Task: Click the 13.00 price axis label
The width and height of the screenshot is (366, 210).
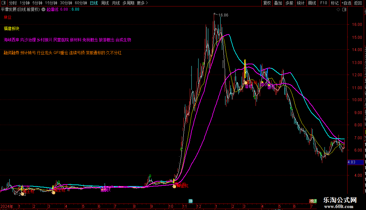Action: pyautogui.click(x=357, y=63)
